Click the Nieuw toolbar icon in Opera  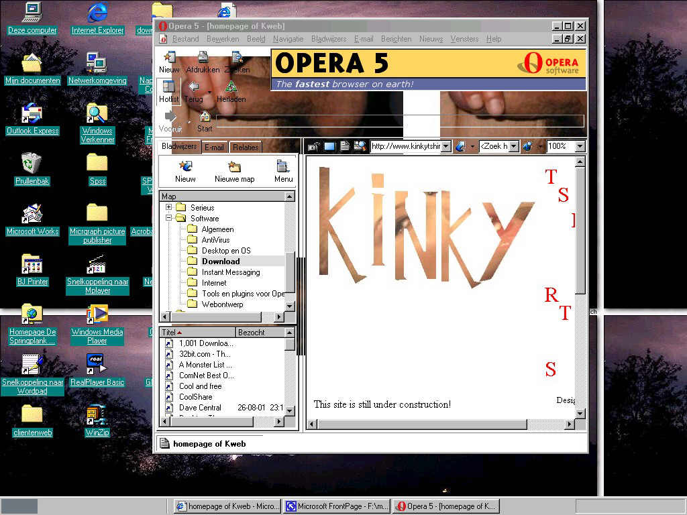click(169, 57)
